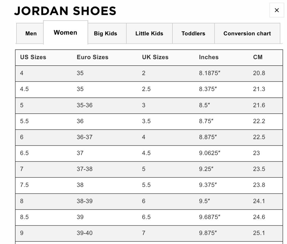Click the UK Sizes column header
287x244 pixels.
(155, 57)
